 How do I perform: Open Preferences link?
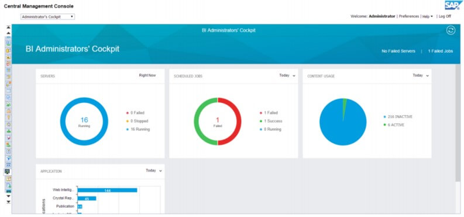(x=408, y=16)
